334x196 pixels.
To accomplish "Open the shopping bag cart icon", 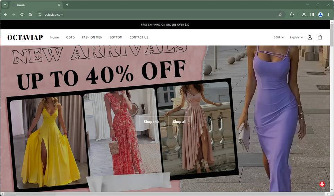I will point(320,37).
